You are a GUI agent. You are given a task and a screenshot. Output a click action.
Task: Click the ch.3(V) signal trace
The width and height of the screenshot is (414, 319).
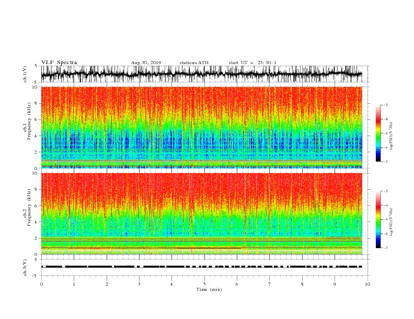pyautogui.click(x=201, y=267)
